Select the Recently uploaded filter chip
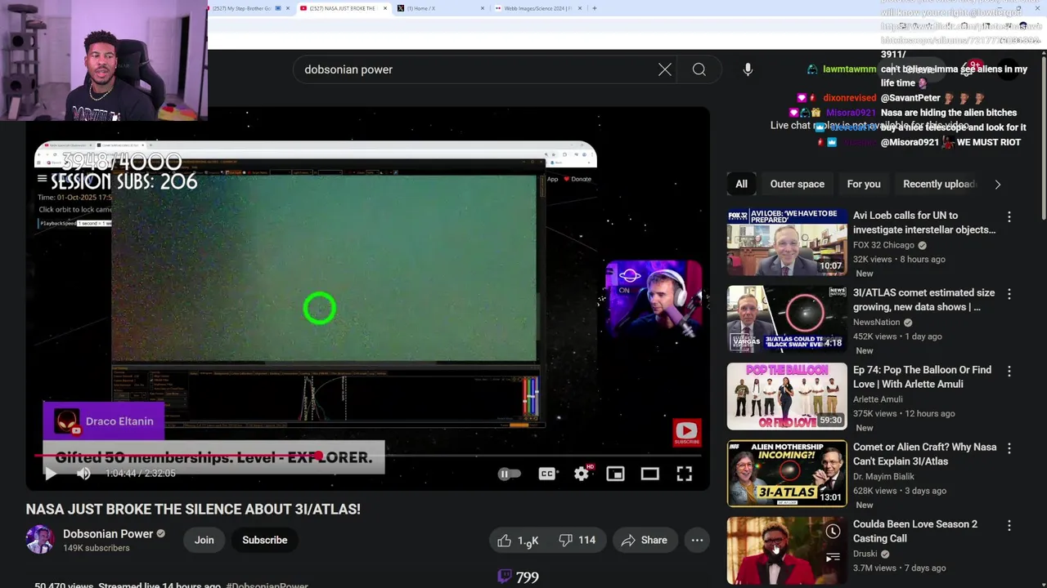The image size is (1047, 588). click(939, 184)
